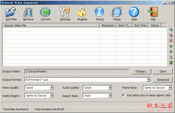Move file up with green up arrow
This screenshot has width=175, height=113.
[x=171, y=46]
